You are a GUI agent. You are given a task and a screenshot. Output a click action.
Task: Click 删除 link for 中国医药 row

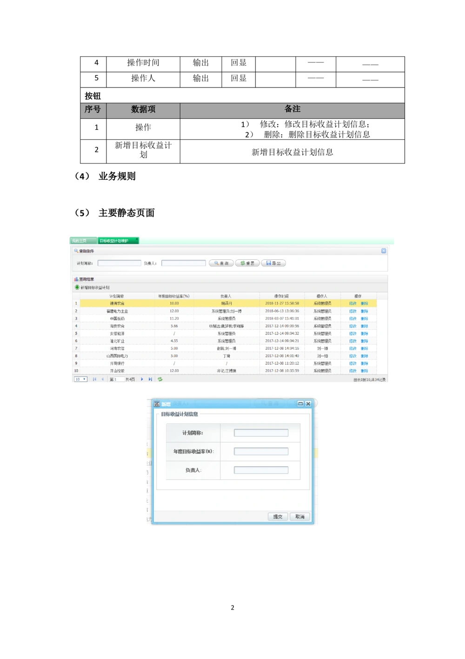pyautogui.click(x=364, y=319)
